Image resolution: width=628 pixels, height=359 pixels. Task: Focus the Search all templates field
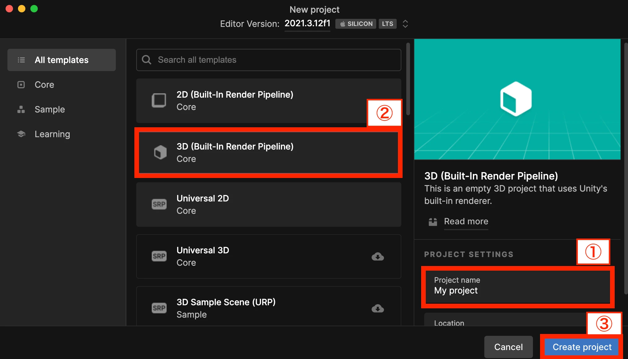[269, 60]
